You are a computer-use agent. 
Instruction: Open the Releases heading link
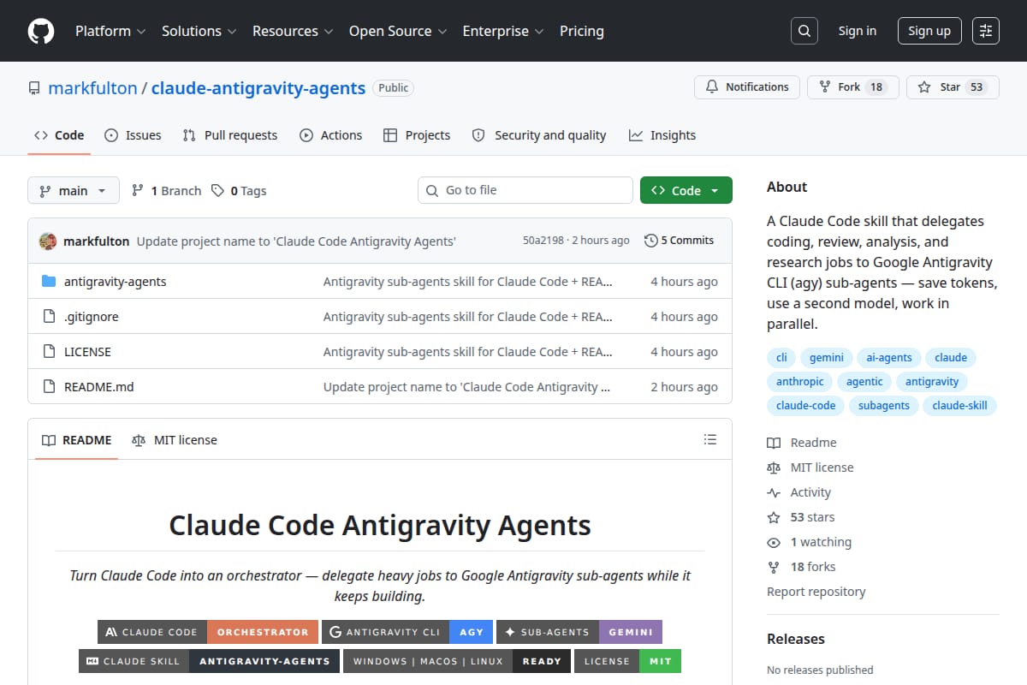[796, 639]
